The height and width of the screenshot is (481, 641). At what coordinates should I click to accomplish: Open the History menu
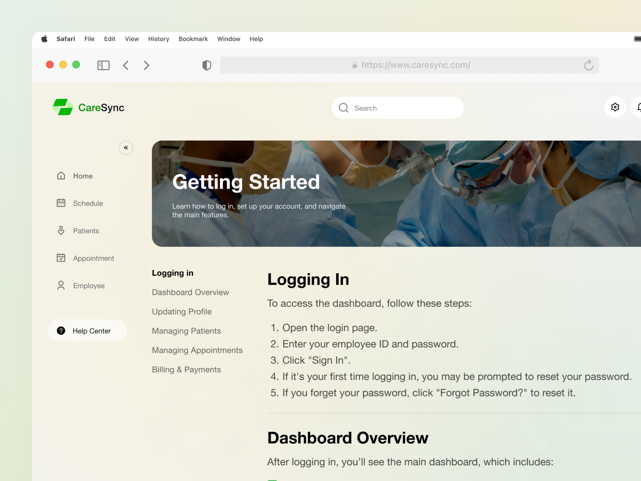pos(158,39)
